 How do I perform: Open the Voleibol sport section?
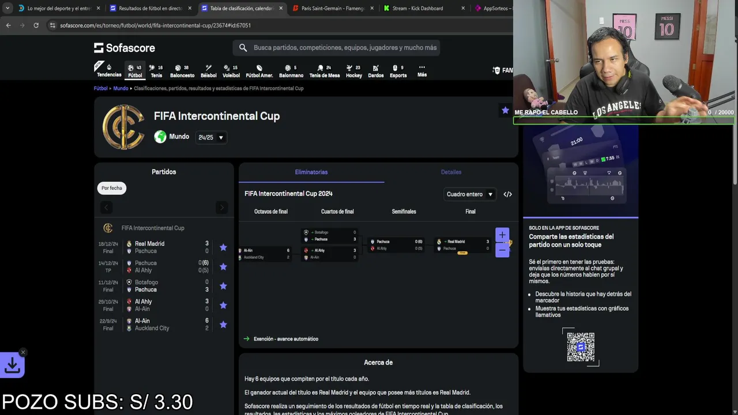pyautogui.click(x=231, y=71)
